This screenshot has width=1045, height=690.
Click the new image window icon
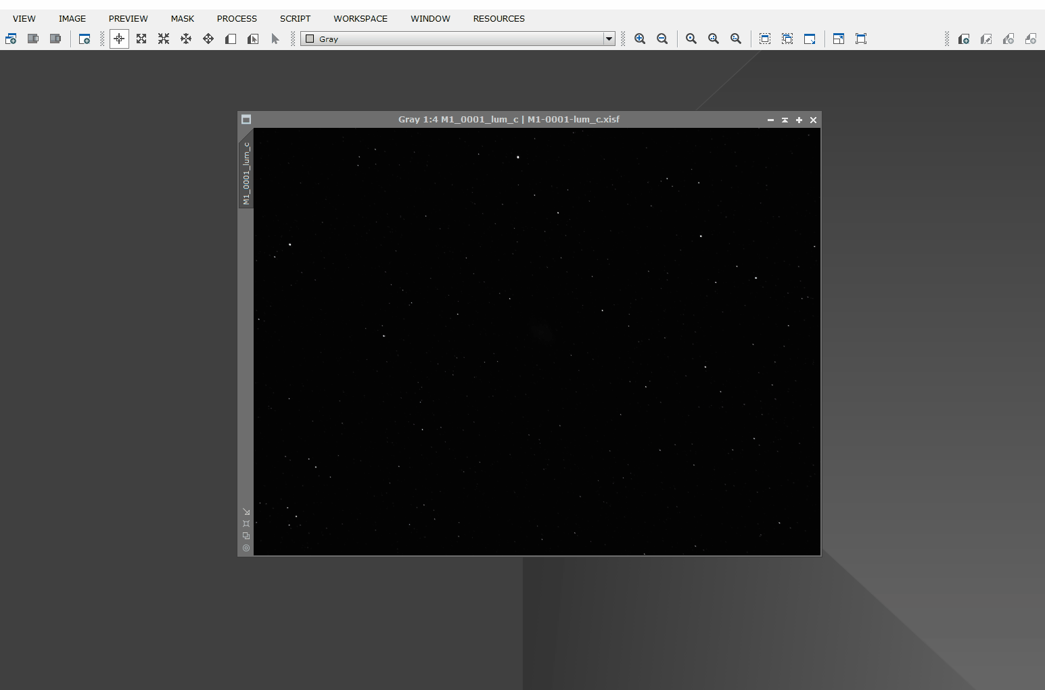(x=11, y=39)
